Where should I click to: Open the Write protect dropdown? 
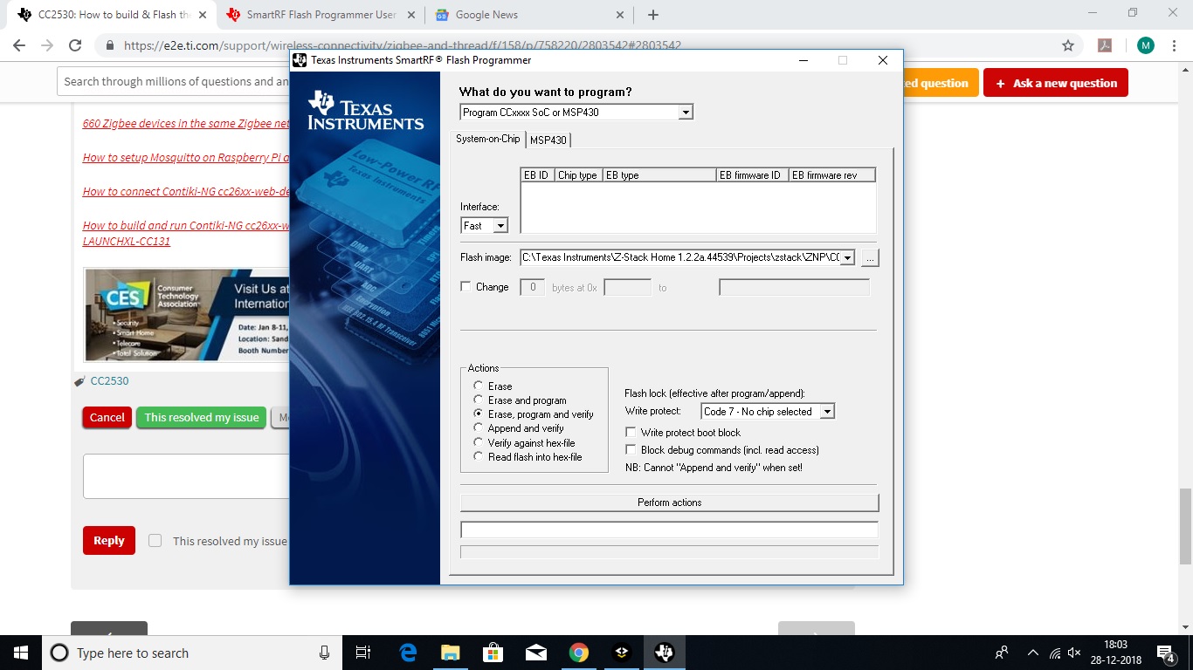827,411
